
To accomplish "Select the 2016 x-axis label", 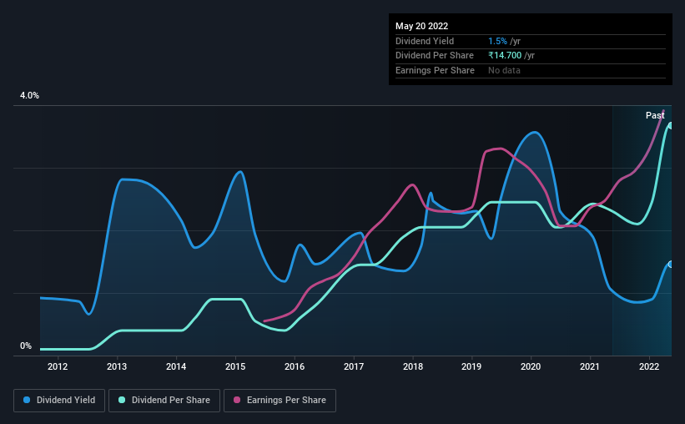I will (x=295, y=366).
